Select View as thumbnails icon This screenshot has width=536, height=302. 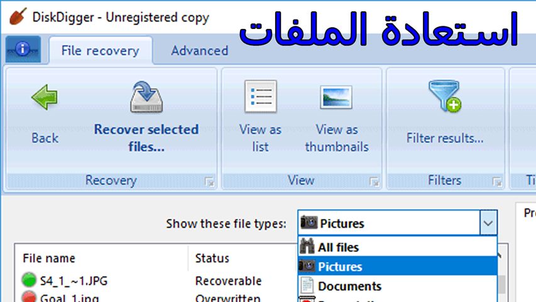[x=336, y=98]
